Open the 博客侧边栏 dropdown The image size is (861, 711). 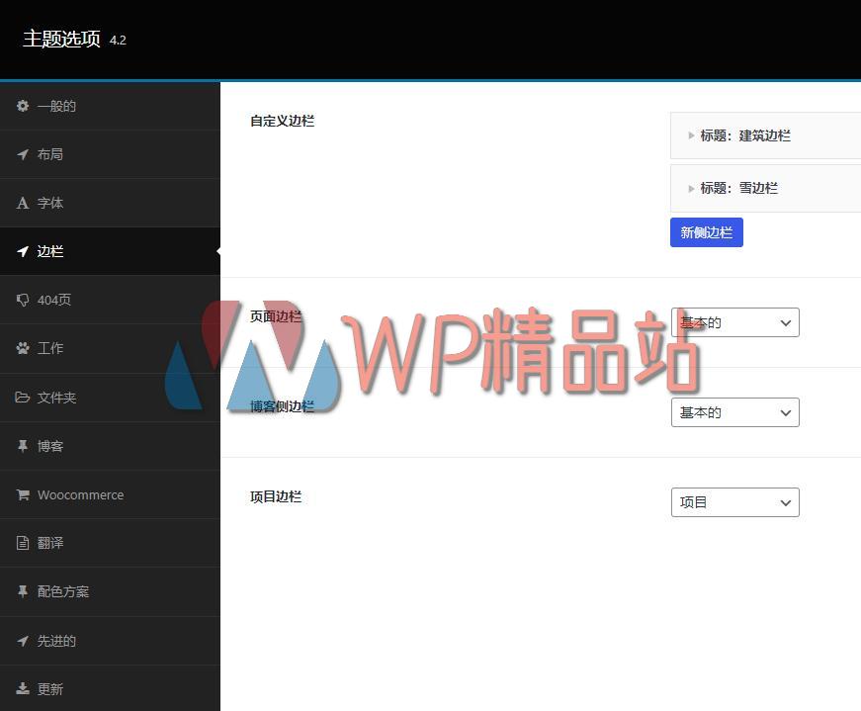click(x=734, y=412)
